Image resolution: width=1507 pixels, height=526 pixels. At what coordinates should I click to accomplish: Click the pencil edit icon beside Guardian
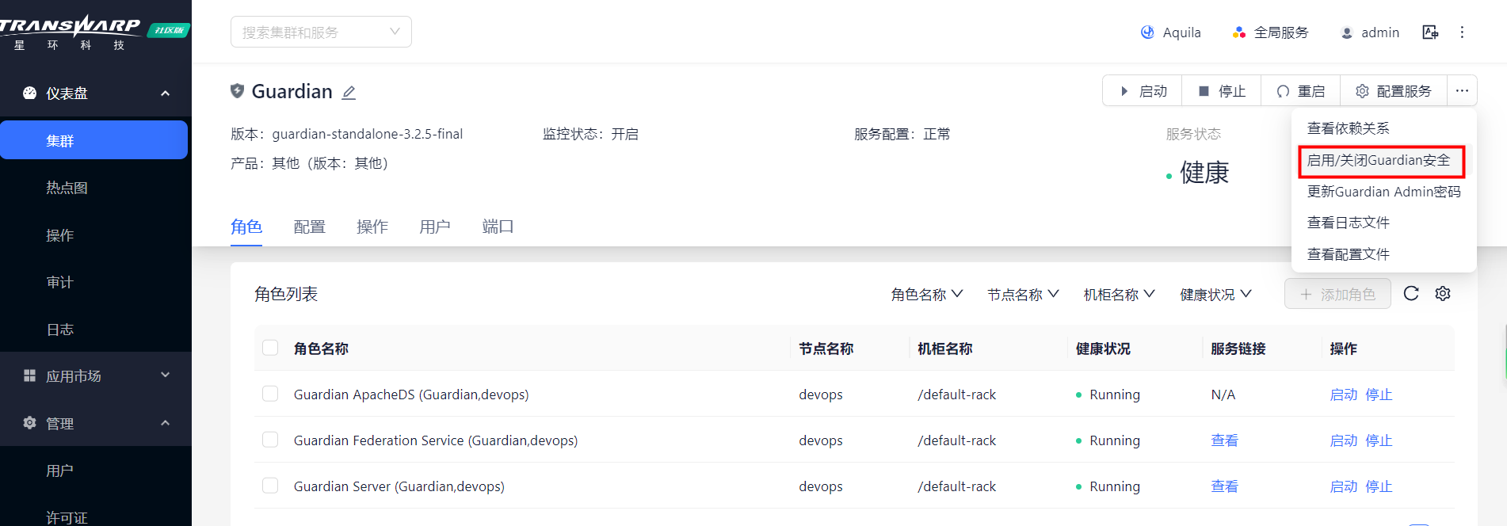(349, 93)
